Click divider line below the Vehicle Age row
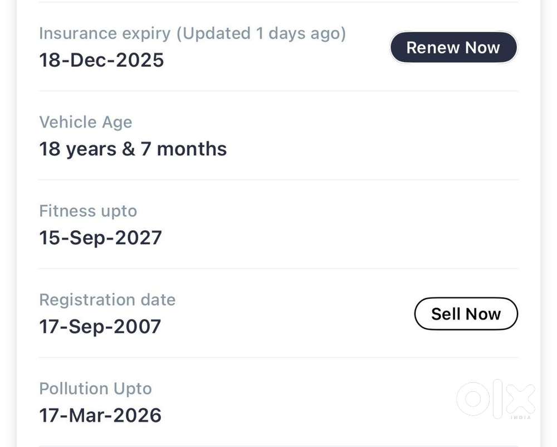 click(278, 179)
